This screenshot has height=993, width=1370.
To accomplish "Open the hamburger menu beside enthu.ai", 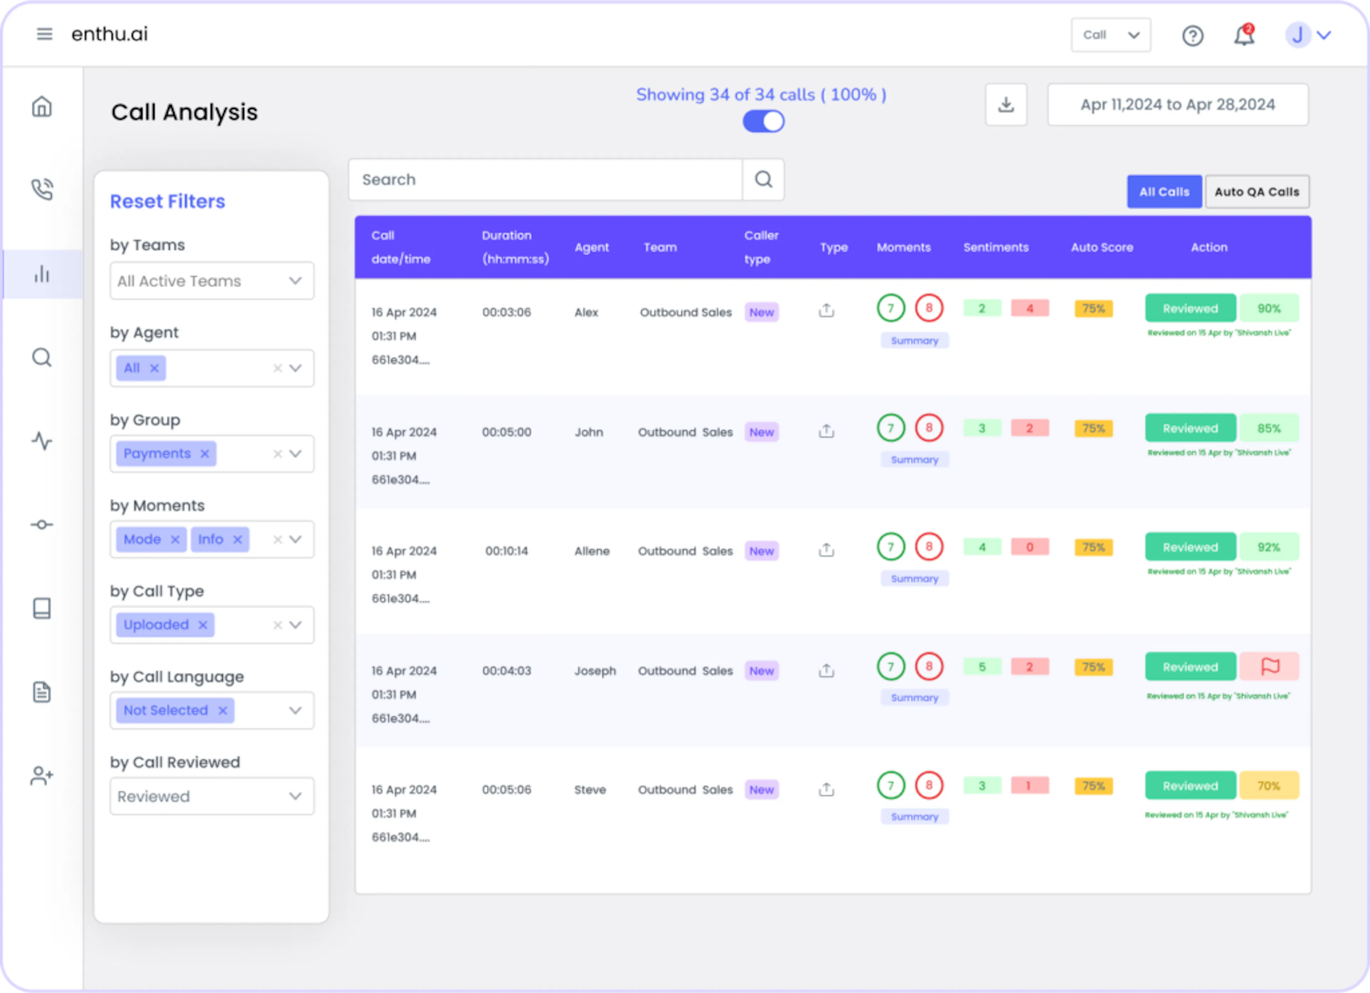I will (x=44, y=34).
